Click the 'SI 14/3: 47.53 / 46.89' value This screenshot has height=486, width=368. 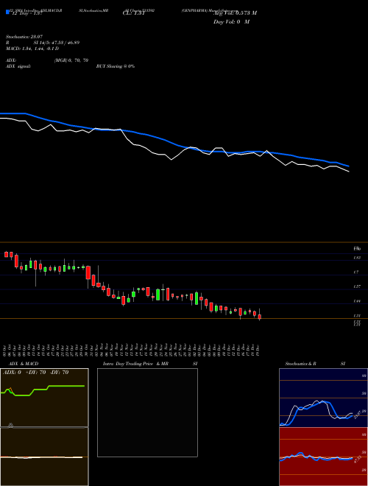tap(57, 43)
